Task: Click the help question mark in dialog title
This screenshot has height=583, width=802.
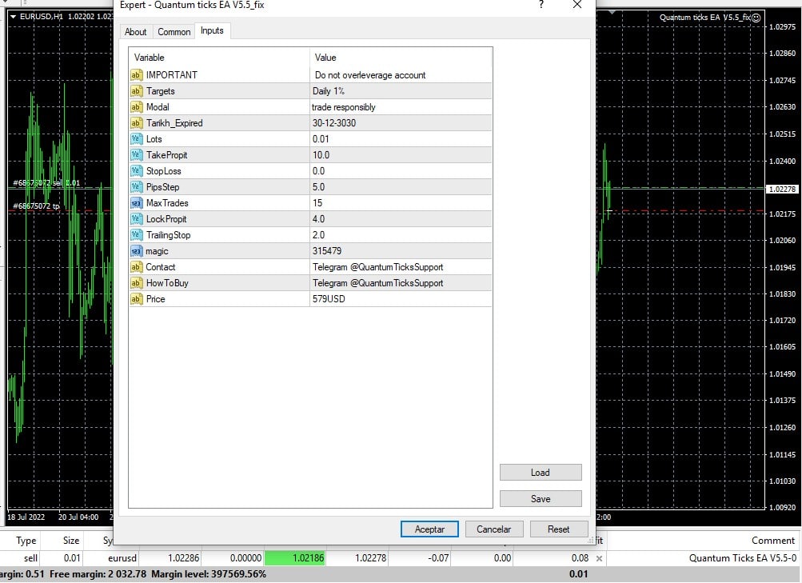Action: pos(541,5)
